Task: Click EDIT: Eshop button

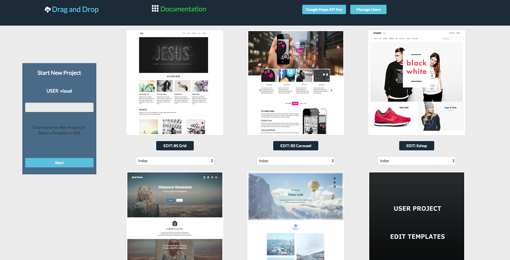Action: 416,146
